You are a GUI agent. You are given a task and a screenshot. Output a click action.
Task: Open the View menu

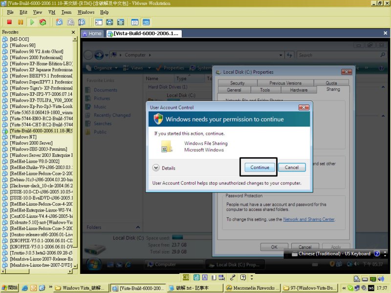(38, 12)
